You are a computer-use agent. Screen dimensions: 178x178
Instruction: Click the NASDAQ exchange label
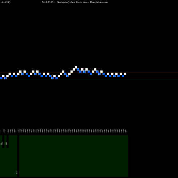coord(6,2)
